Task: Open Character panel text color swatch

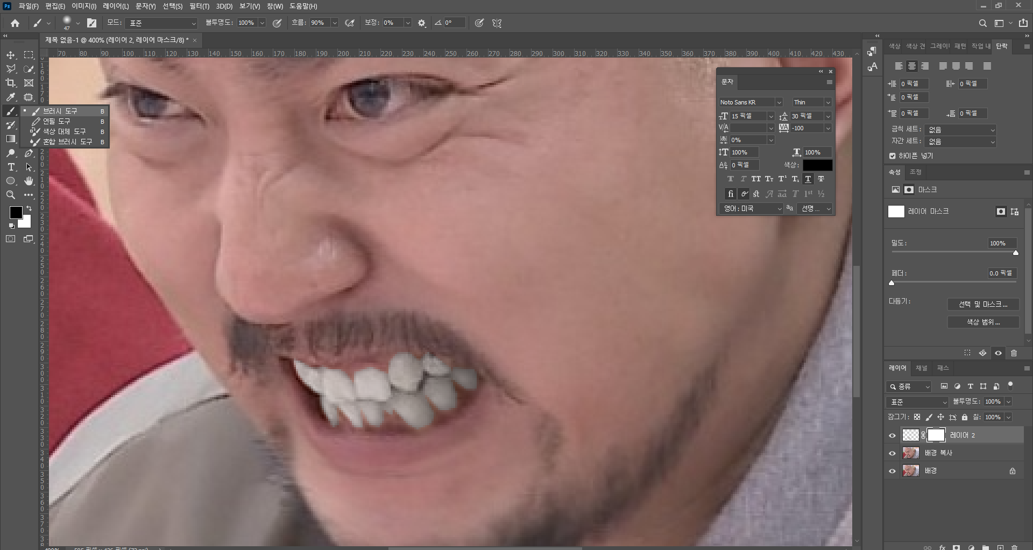Action: pyautogui.click(x=817, y=165)
